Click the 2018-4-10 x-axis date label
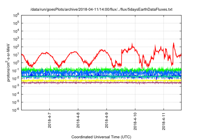 pyautogui.click(x=135, y=121)
